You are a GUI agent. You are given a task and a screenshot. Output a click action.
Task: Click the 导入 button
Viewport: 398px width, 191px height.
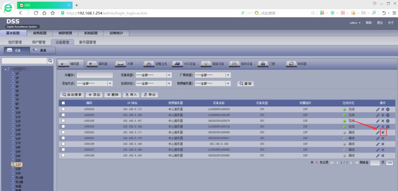(x=131, y=95)
